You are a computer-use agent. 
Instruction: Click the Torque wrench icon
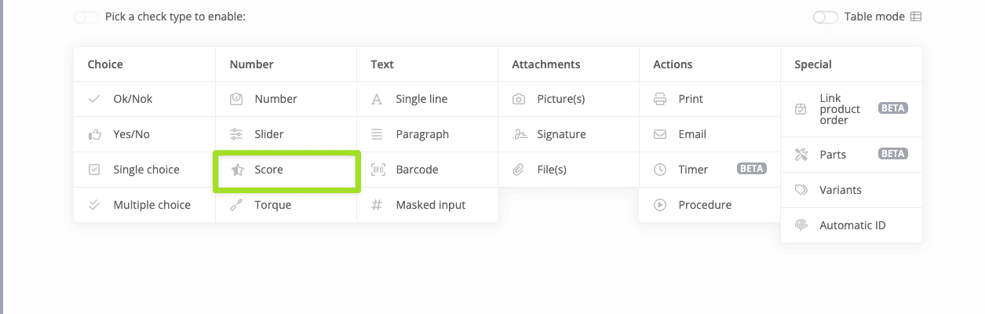pyautogui.click(x=236, y=205)
